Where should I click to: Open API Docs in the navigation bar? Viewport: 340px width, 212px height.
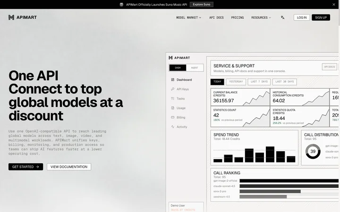[216, 17]
